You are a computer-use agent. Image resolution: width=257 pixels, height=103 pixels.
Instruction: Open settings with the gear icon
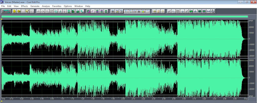click(154, 11)
